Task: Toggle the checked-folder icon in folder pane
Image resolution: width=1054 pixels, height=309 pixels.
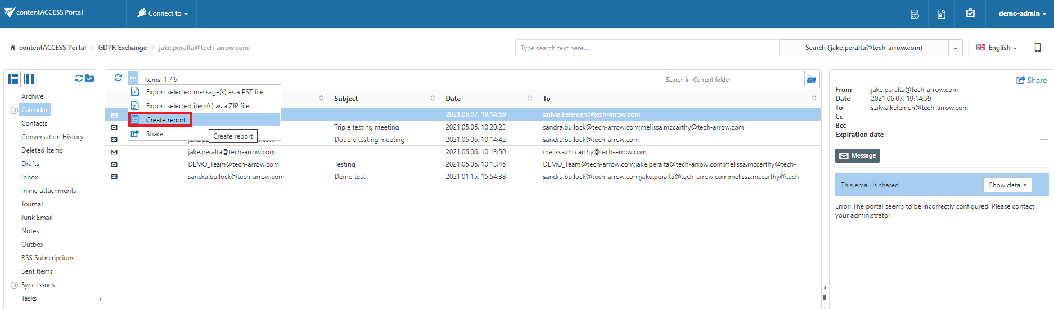Action: click(x=89, y=79)
